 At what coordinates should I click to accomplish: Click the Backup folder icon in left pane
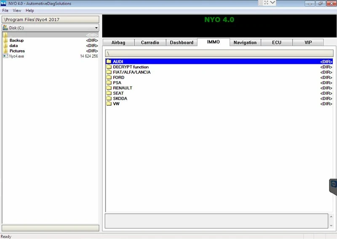[5, 40]
